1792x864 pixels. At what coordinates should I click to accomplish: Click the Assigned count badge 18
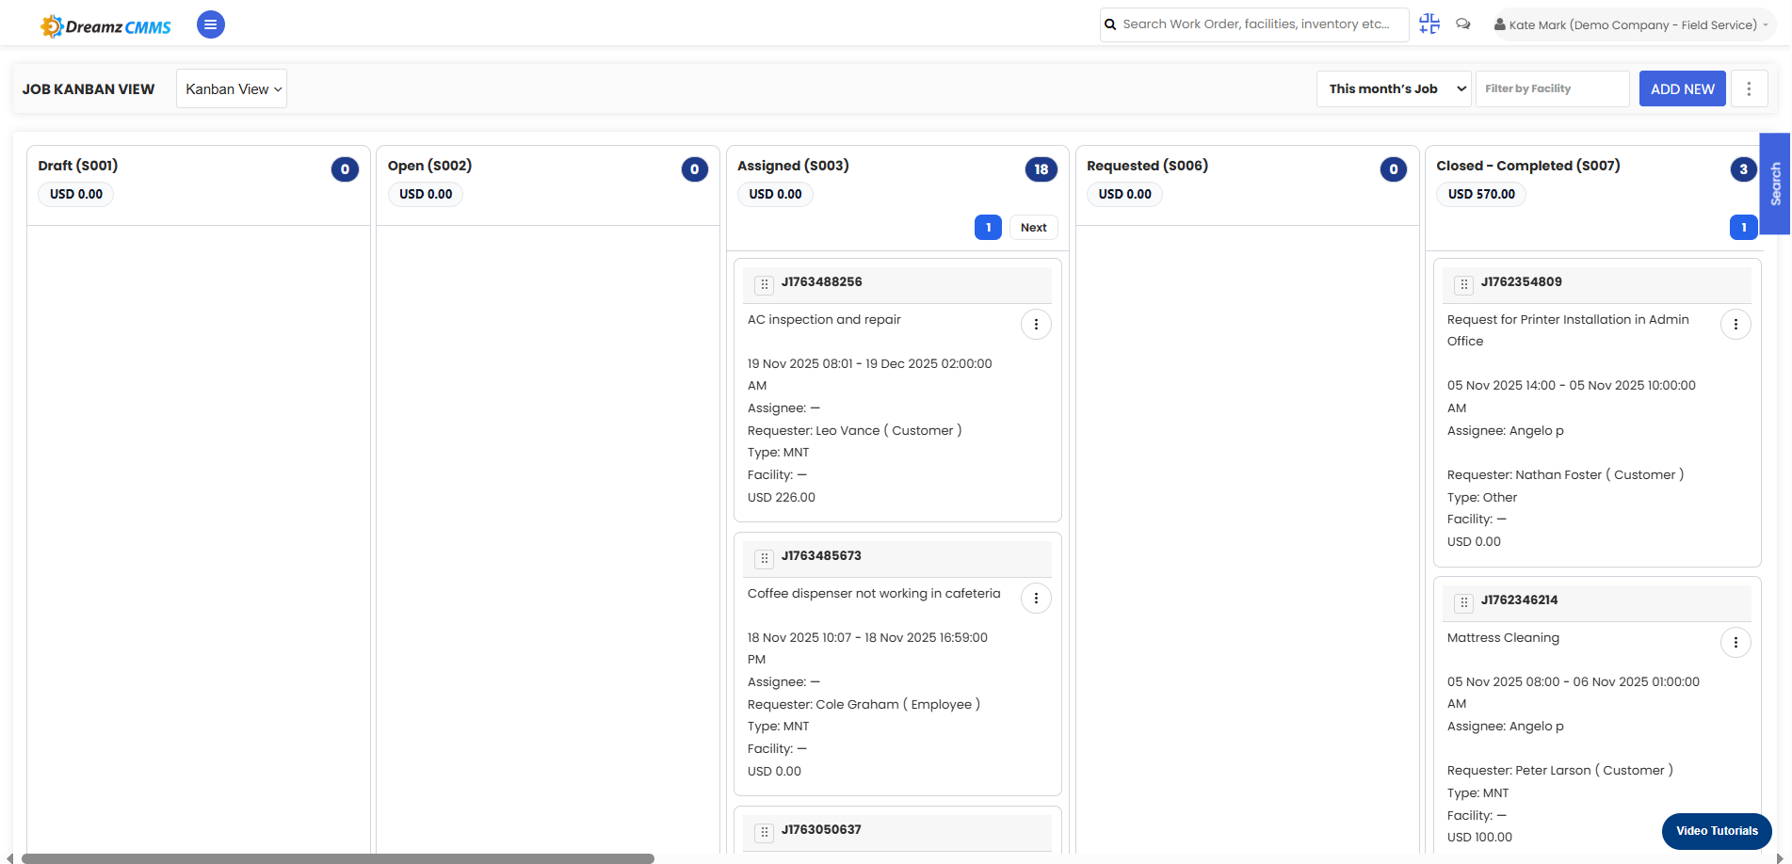click(1041, 169)
